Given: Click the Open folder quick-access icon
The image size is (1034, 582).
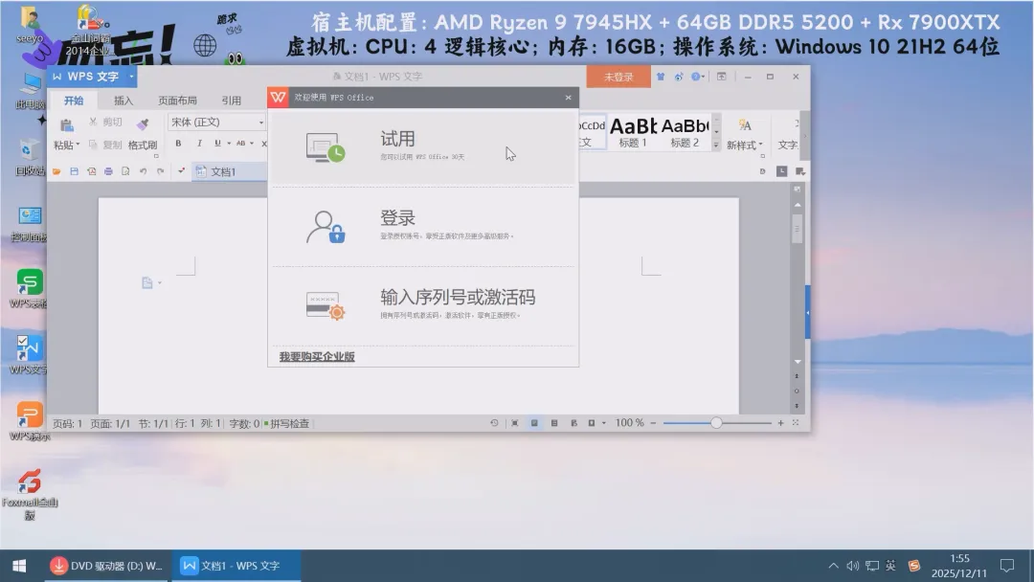Looking at the screenshot, I should (x=56, y=171).
